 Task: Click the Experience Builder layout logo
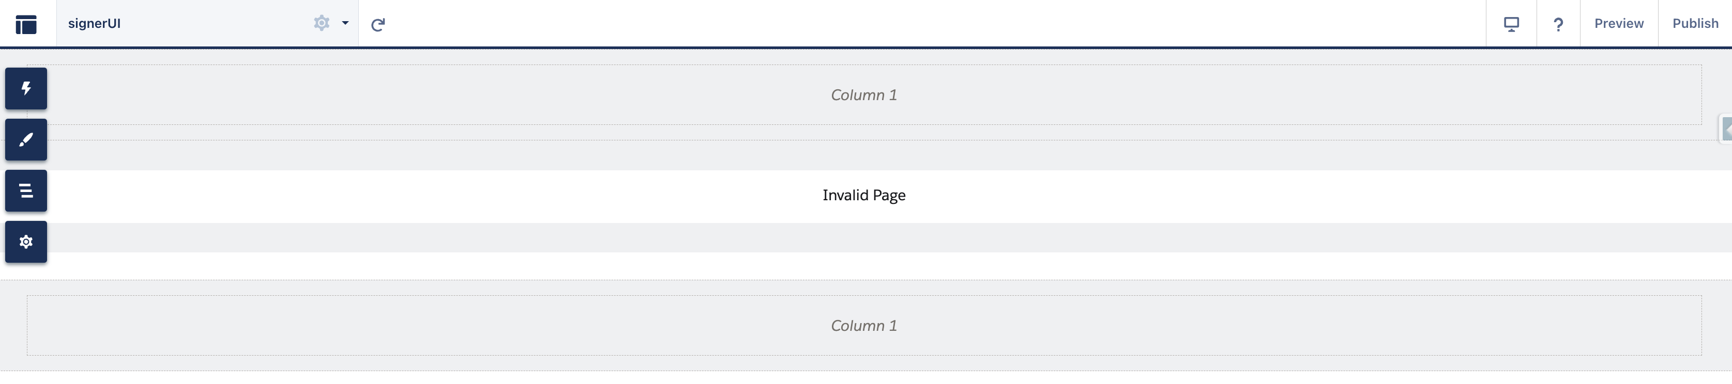25,24
